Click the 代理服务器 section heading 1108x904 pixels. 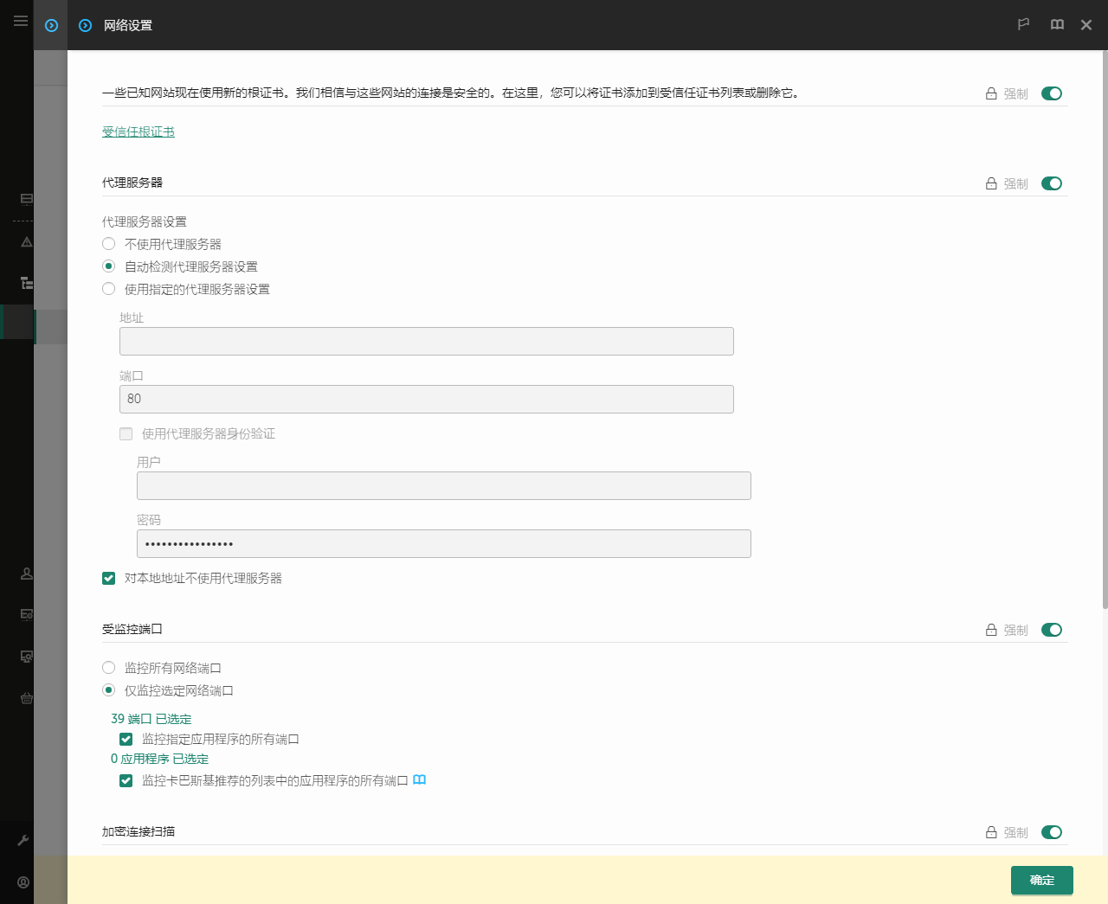pyautogui.click(x=132, y=183)
